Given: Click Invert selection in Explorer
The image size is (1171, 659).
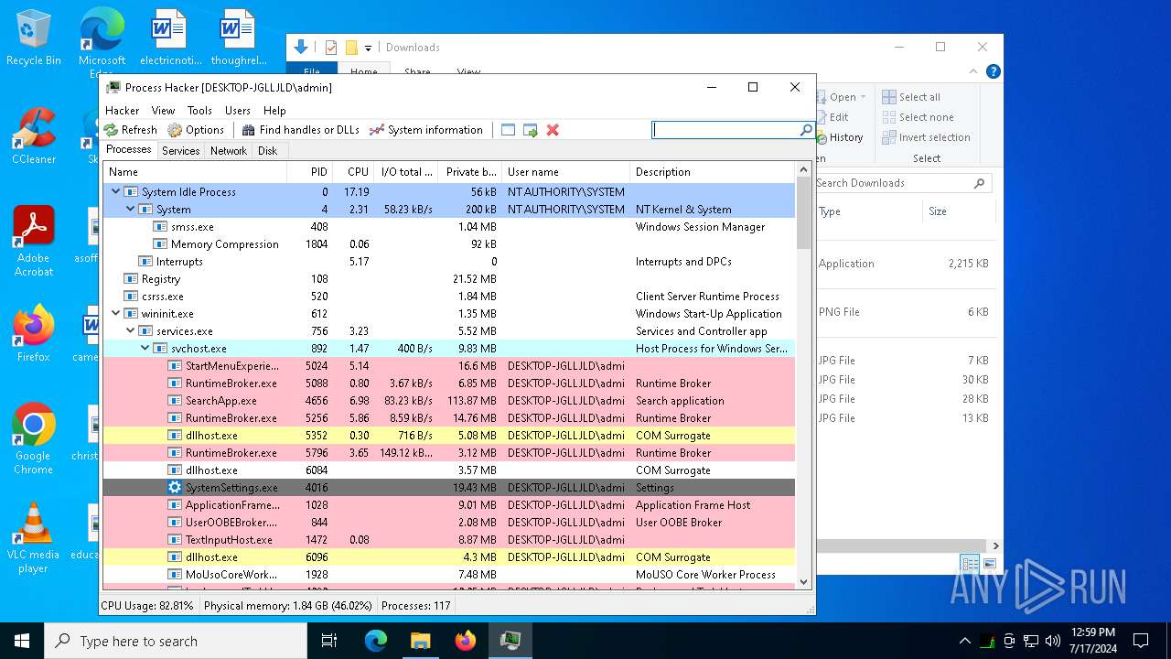Looking at the screenshot, I should (x=926, y=137).
